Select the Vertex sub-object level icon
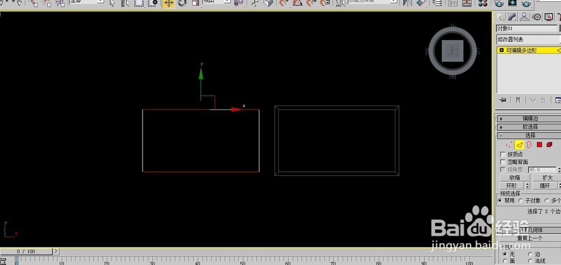The width and height of the screenshot is (561, 265). tap(509, 145)
